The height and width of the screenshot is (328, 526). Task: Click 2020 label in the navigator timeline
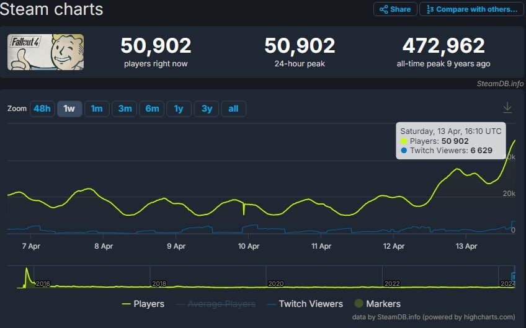[276, 284]
